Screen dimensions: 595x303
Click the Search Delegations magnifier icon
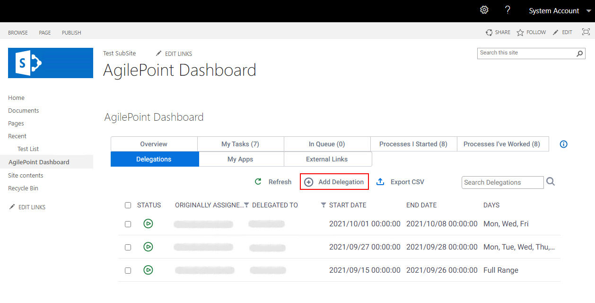pyautogui.click(x=551, y=182)
